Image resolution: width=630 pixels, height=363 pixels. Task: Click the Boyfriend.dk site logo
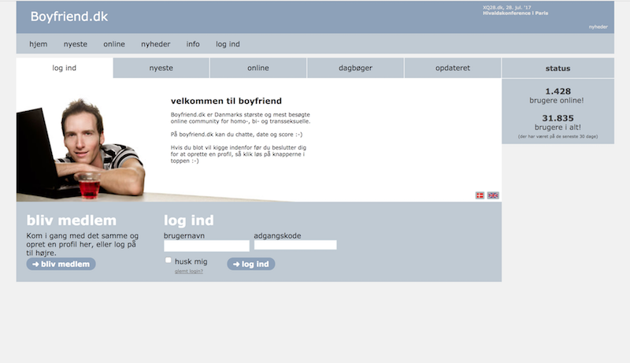(69, 17)
